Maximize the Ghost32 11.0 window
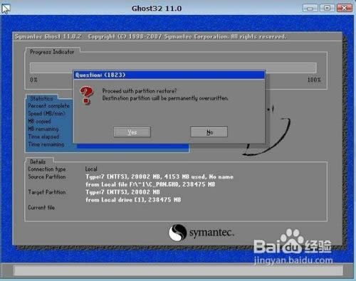The image size is (356, 281). [x=327, y=9]
